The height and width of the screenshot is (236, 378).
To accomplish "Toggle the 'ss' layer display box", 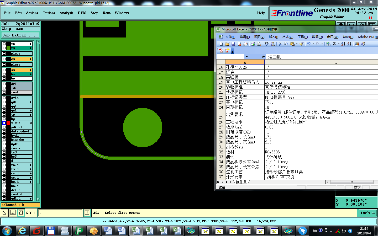I will (x=4, y=70).
